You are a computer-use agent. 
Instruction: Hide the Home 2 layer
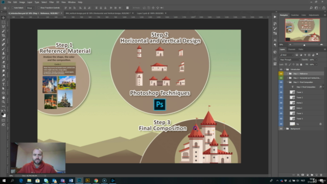pos(281,103)
